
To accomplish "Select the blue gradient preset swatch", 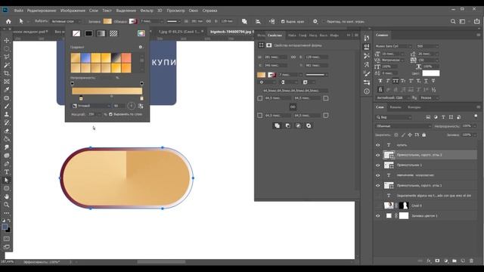I will coord(85,57).
